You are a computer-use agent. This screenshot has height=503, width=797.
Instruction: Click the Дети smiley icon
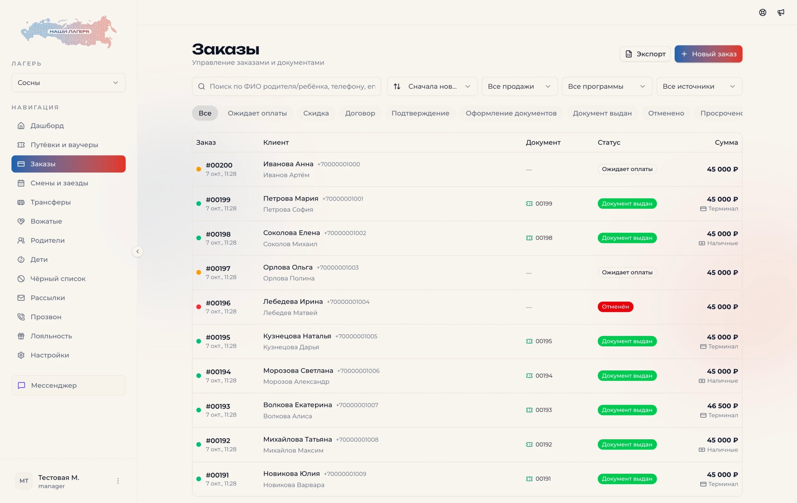tap(21, 259)
